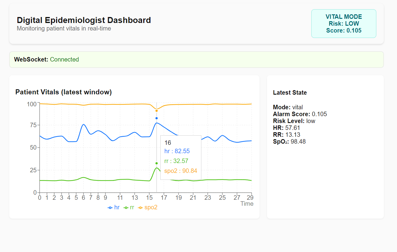Click the Alarm Score value 0.105
The height and width of the screenshot is (252, 397).
(319, 114)
